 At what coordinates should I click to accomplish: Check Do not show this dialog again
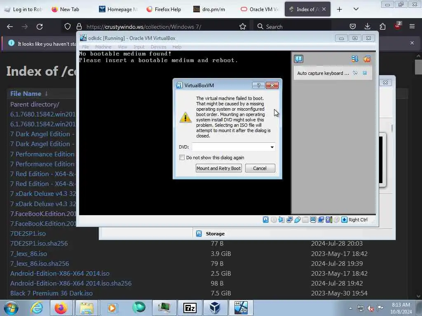click(x=182, y=158)
